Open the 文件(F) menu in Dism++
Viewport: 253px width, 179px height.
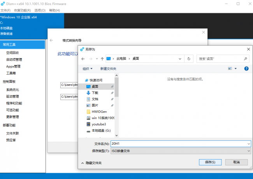click(x=5, y=11)
